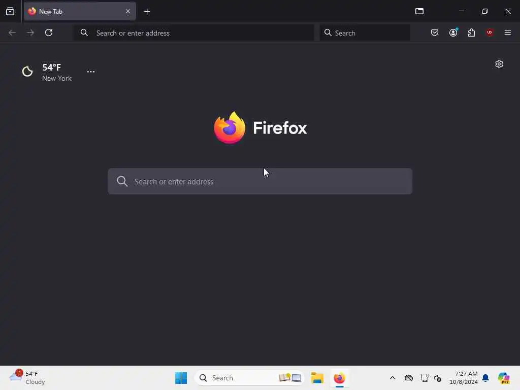Click the Firefox logo on the page
This screenshot has width=520, height=390.
click(230, 127)
